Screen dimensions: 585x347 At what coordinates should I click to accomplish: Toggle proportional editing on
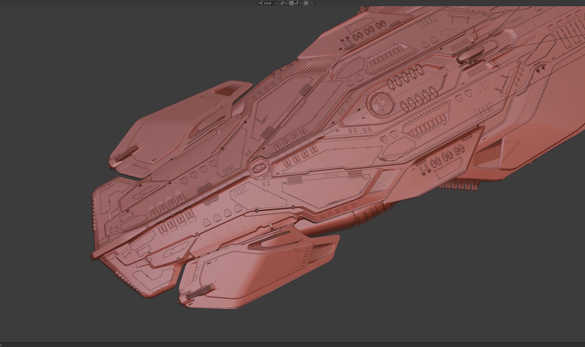point(306,3)
